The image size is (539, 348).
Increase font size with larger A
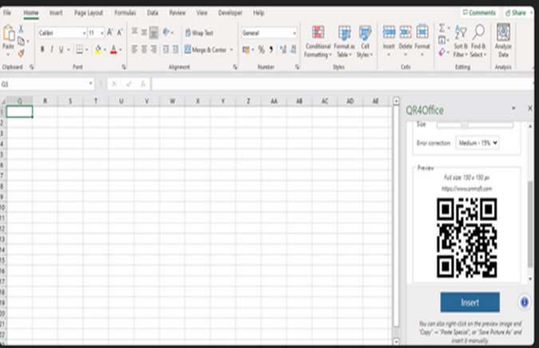coord(109,33)
